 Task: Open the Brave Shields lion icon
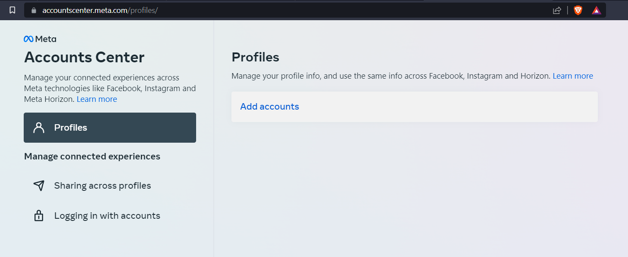(x=578, y=10)
